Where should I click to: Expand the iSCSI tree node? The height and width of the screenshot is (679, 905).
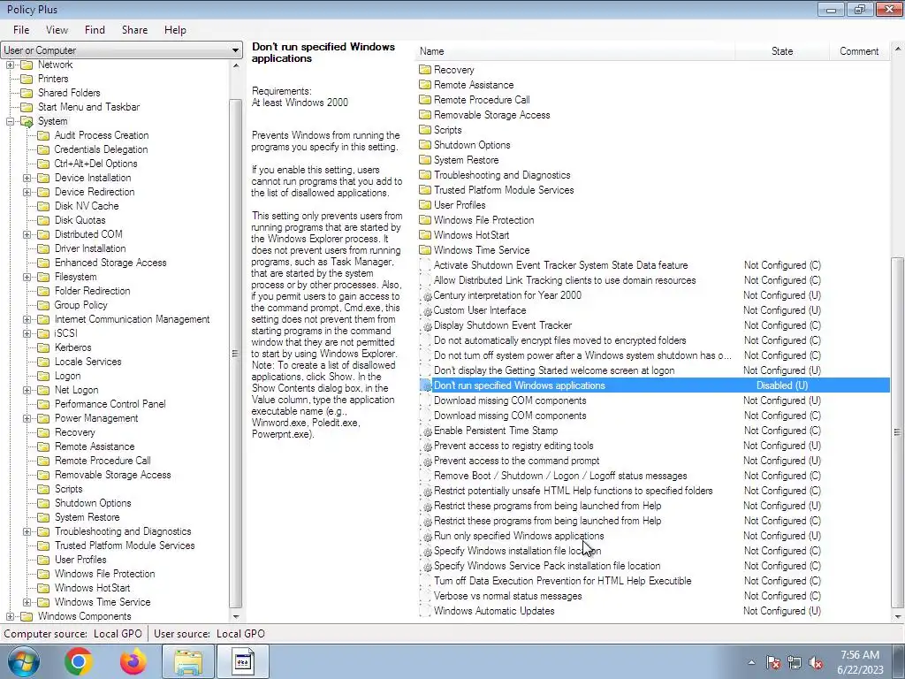click(x=27, y=333)
